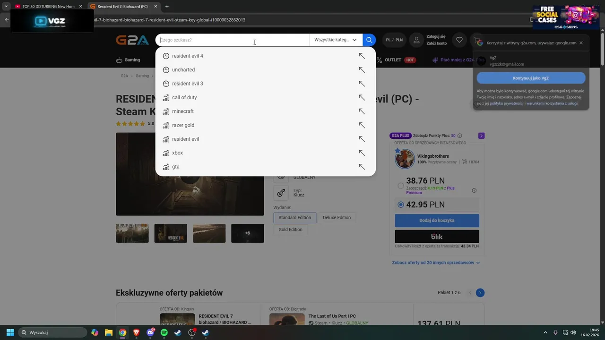Click 'Gaming' breadcrumb link
Viewport: 605px width, 340px height.
point(142,76)
